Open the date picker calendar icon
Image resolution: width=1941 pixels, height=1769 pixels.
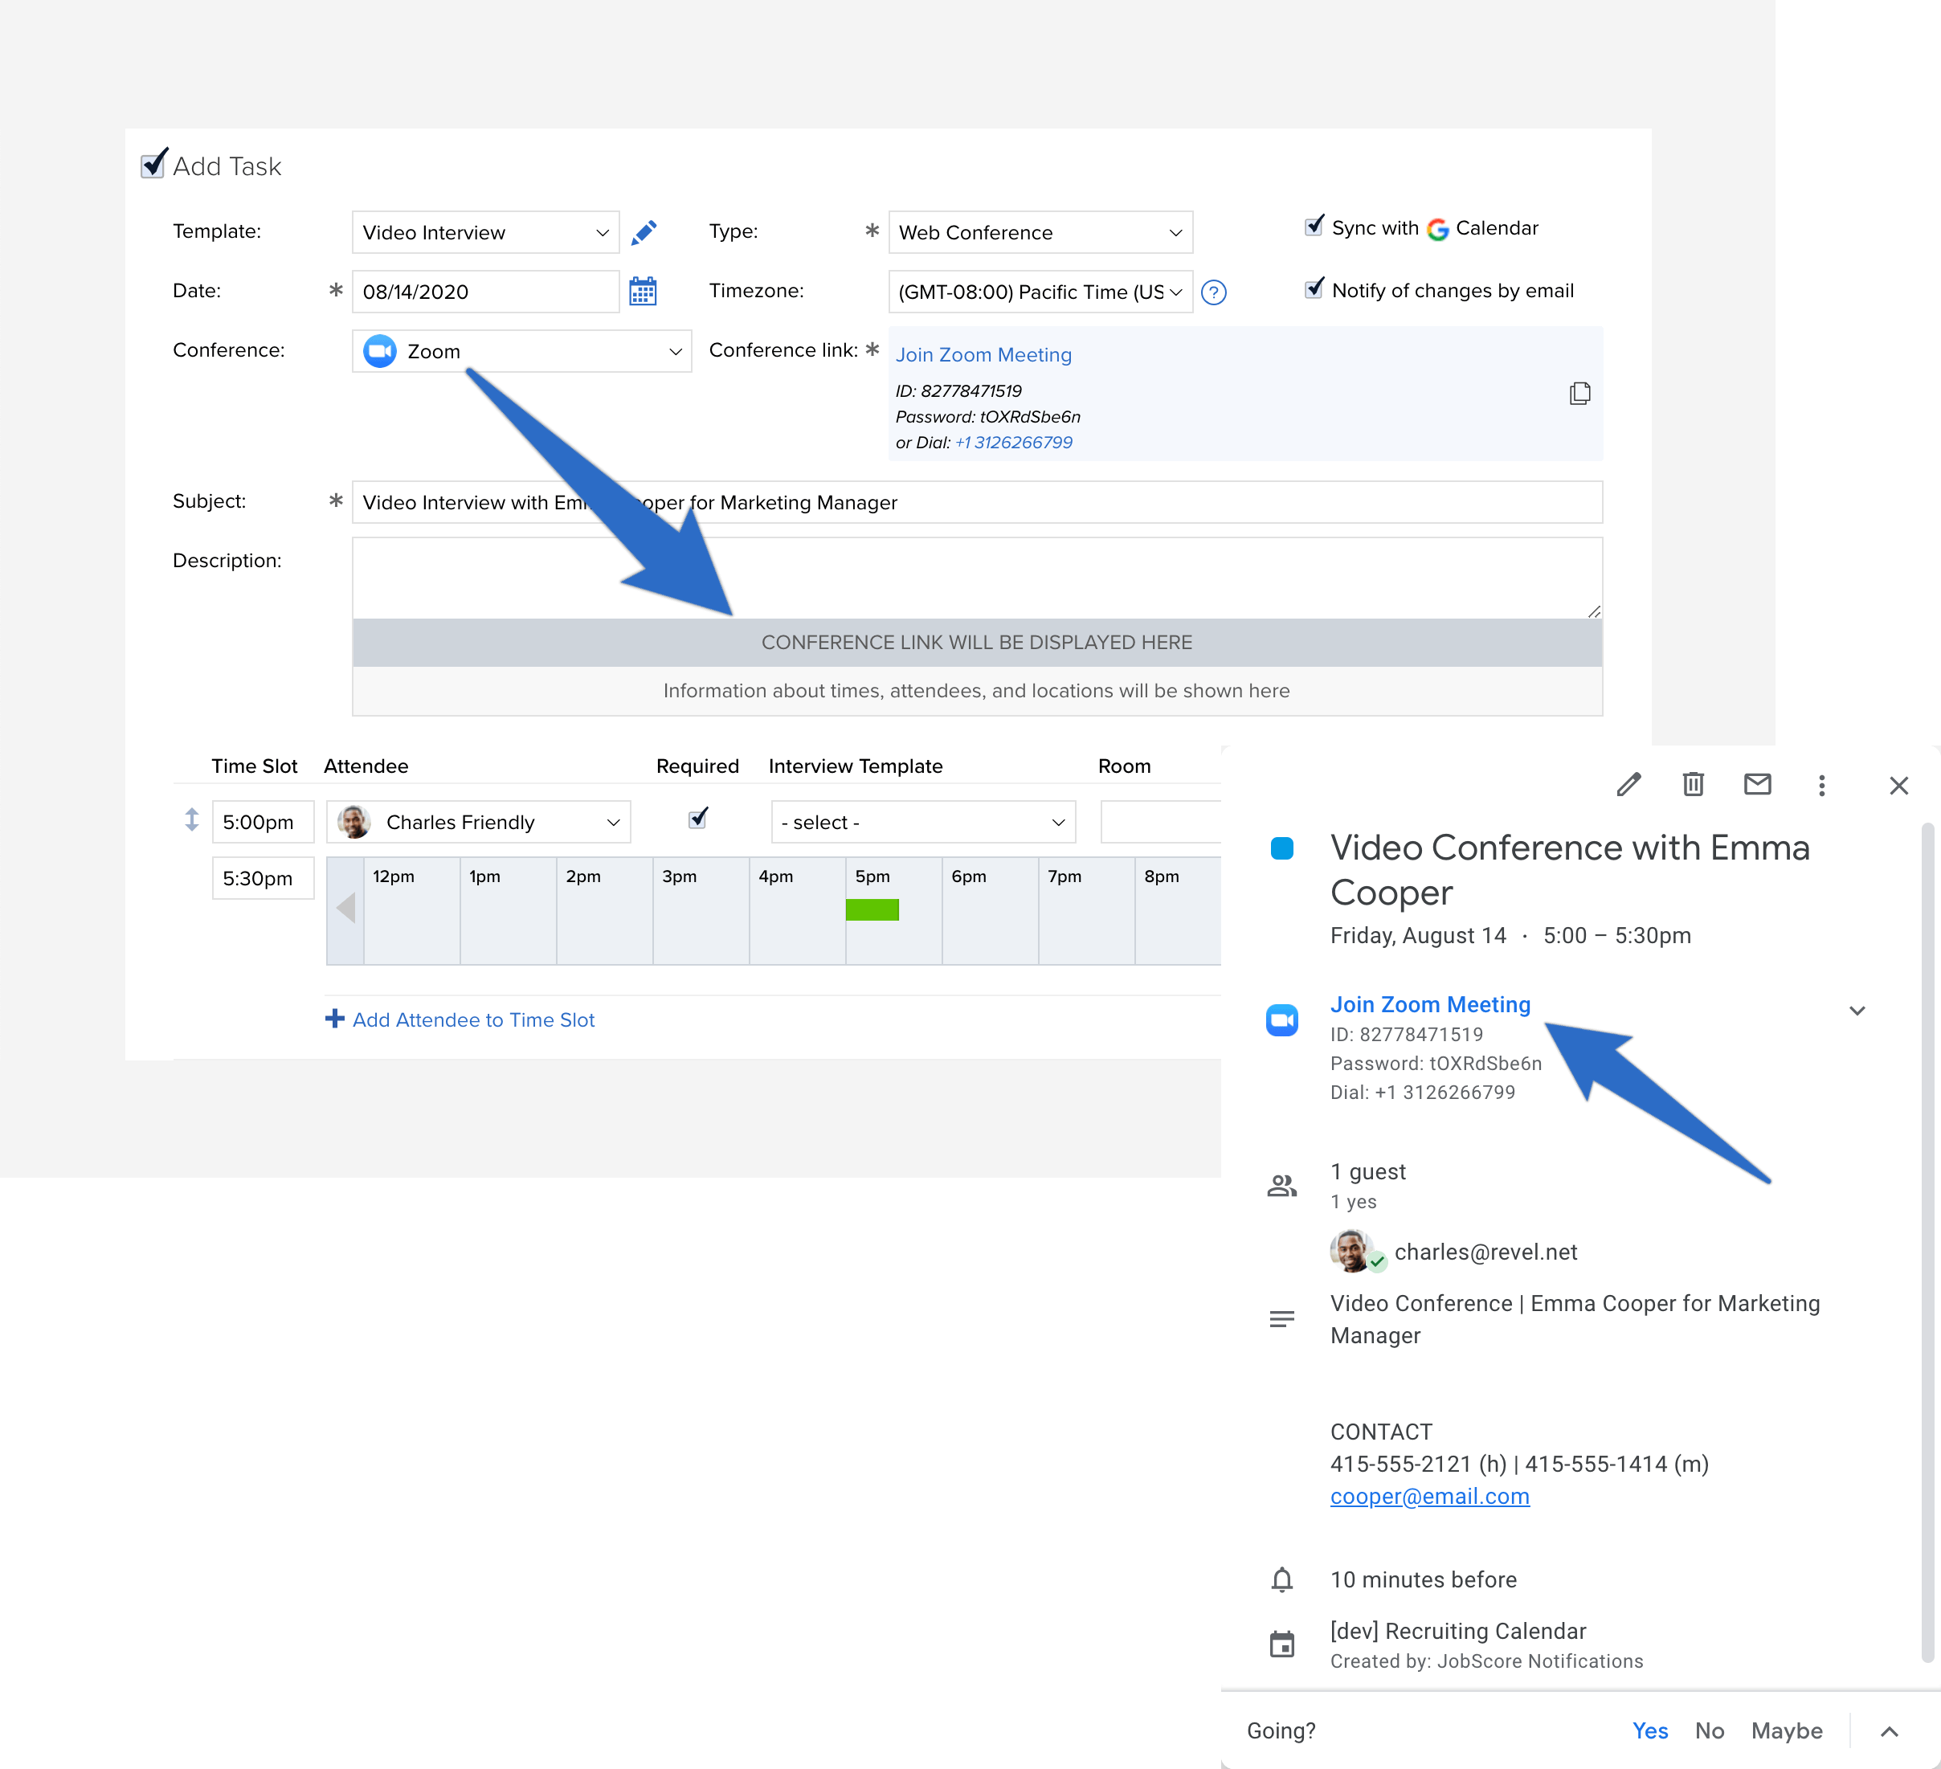pos(642,291)
